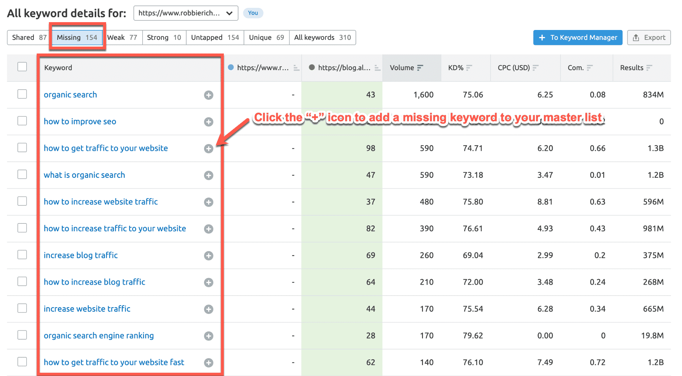Switch to the Weak 77 tab
Viewport: 682px width, 376px height.
122,37
